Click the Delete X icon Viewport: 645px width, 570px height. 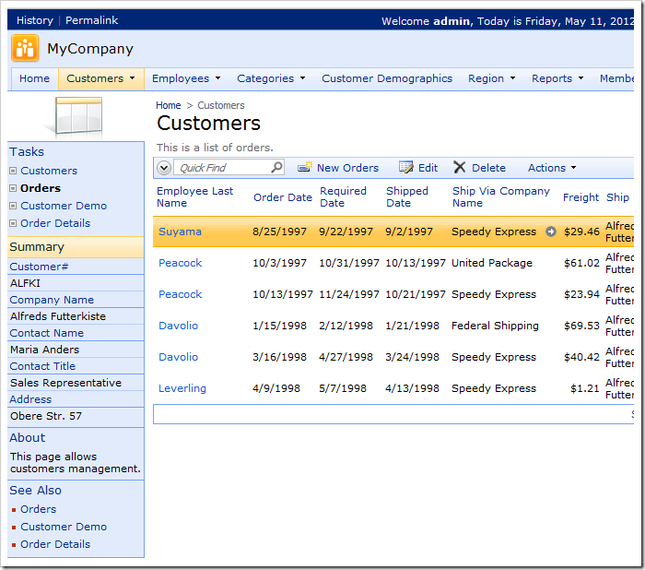point(460,168)
